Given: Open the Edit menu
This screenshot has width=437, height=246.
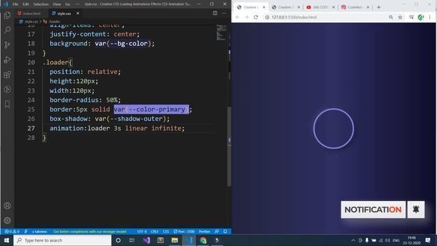Looking at the screenshot, I should tap(26, 4).
